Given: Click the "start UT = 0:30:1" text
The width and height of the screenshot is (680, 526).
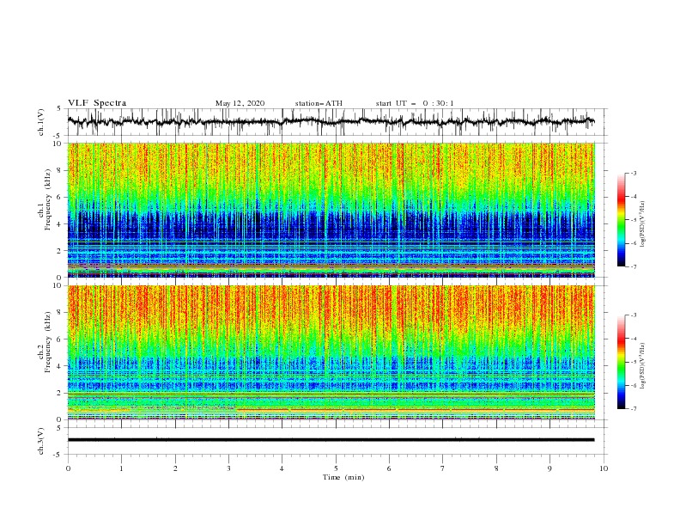Looking at the screenshot, I should pyautogui.click(x=415, y=103).
